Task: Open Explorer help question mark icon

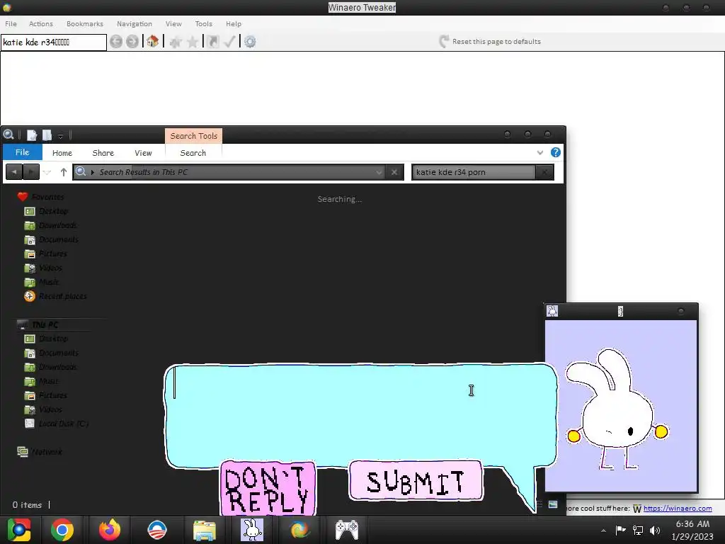Action: click(556, 152)
